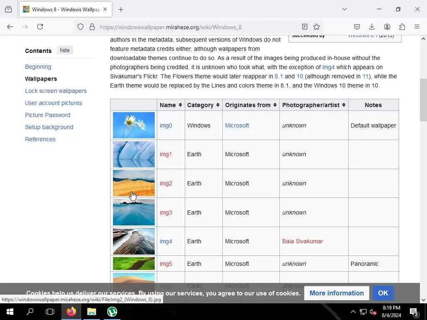The image size is (427, 320).
Task: Open the img3 red link
Action: (x=166, y=212)
